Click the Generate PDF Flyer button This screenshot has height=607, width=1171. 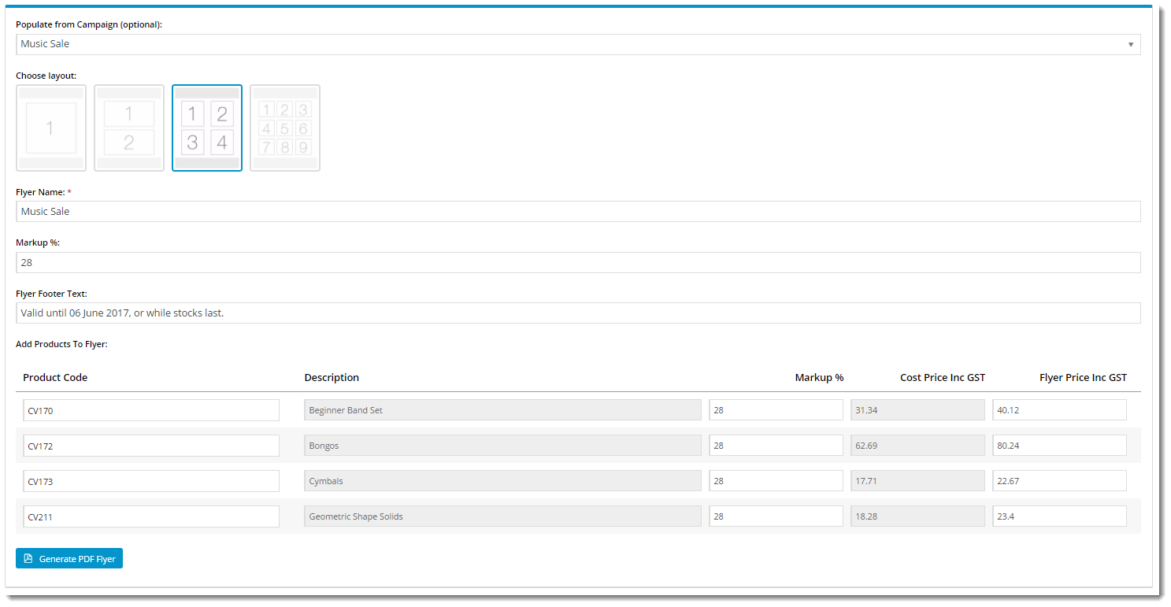tap(69, 558)
